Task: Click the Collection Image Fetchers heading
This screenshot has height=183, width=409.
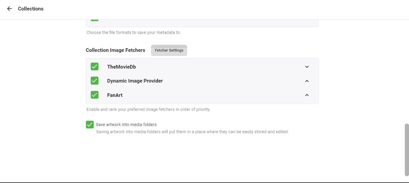Action: pyautogui.click(x=115, y=50)
